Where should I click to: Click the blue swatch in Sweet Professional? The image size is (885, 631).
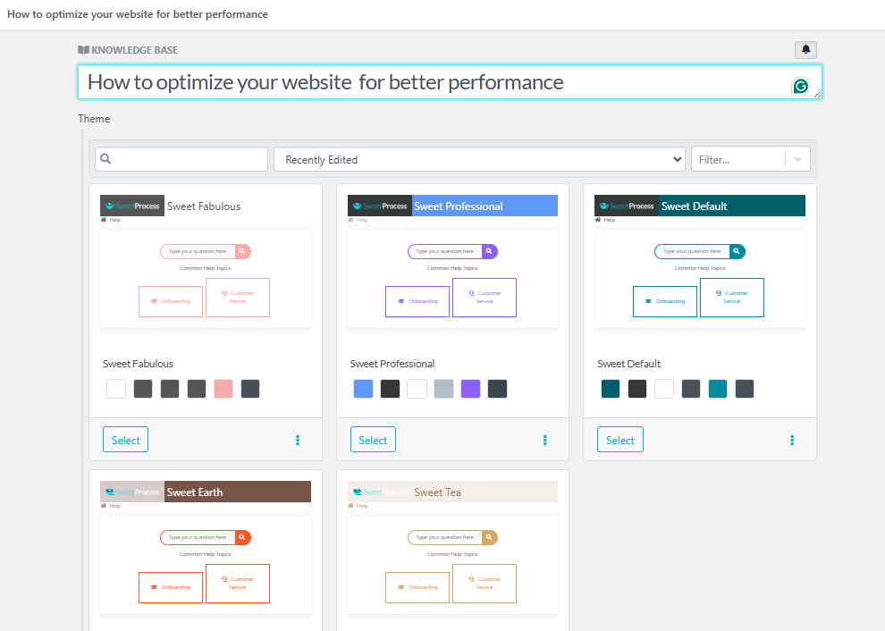click(x=363, y=389)
